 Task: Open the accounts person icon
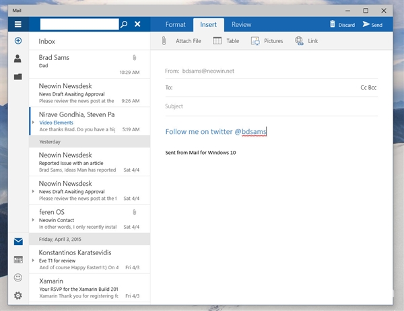(x=18, y=59)
